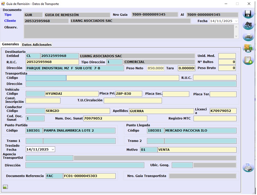257x195 pixels.
Task: Click the binoculars search icon
Action: tap(248, 25)
